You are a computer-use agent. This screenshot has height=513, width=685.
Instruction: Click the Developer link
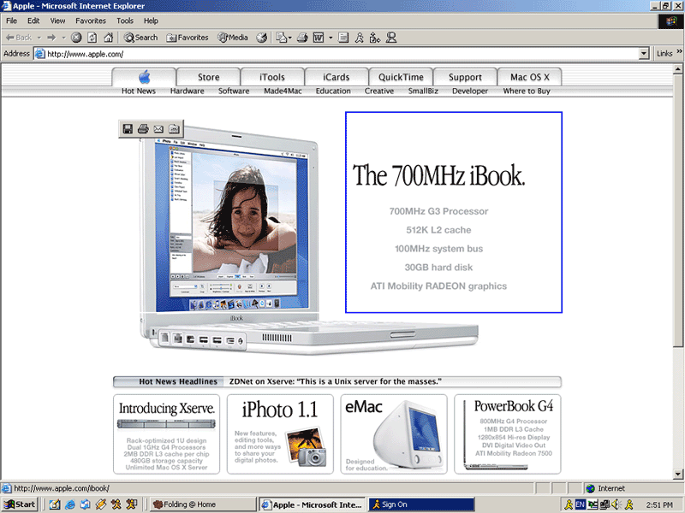coord(469,91)
